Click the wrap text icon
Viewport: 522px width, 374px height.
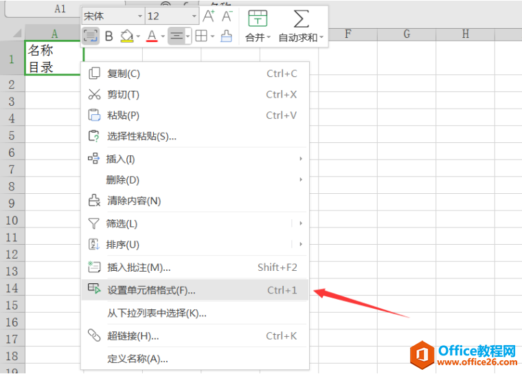point(90,36)
